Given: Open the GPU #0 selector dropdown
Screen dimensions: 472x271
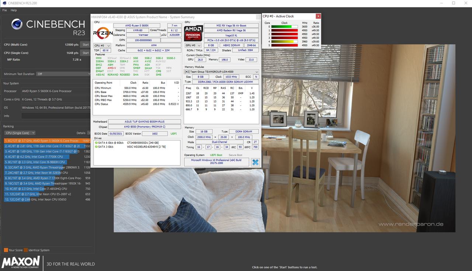Looking at the screenshot, I should [x=193, y=45].
